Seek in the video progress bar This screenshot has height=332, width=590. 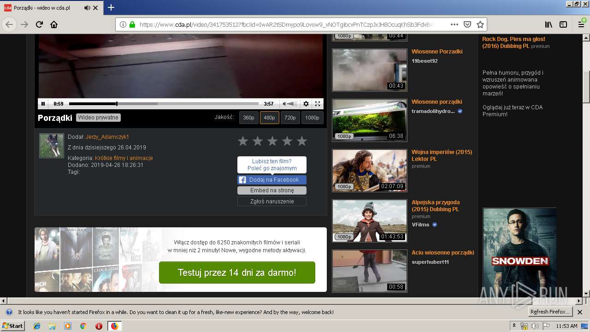[164, 104]
